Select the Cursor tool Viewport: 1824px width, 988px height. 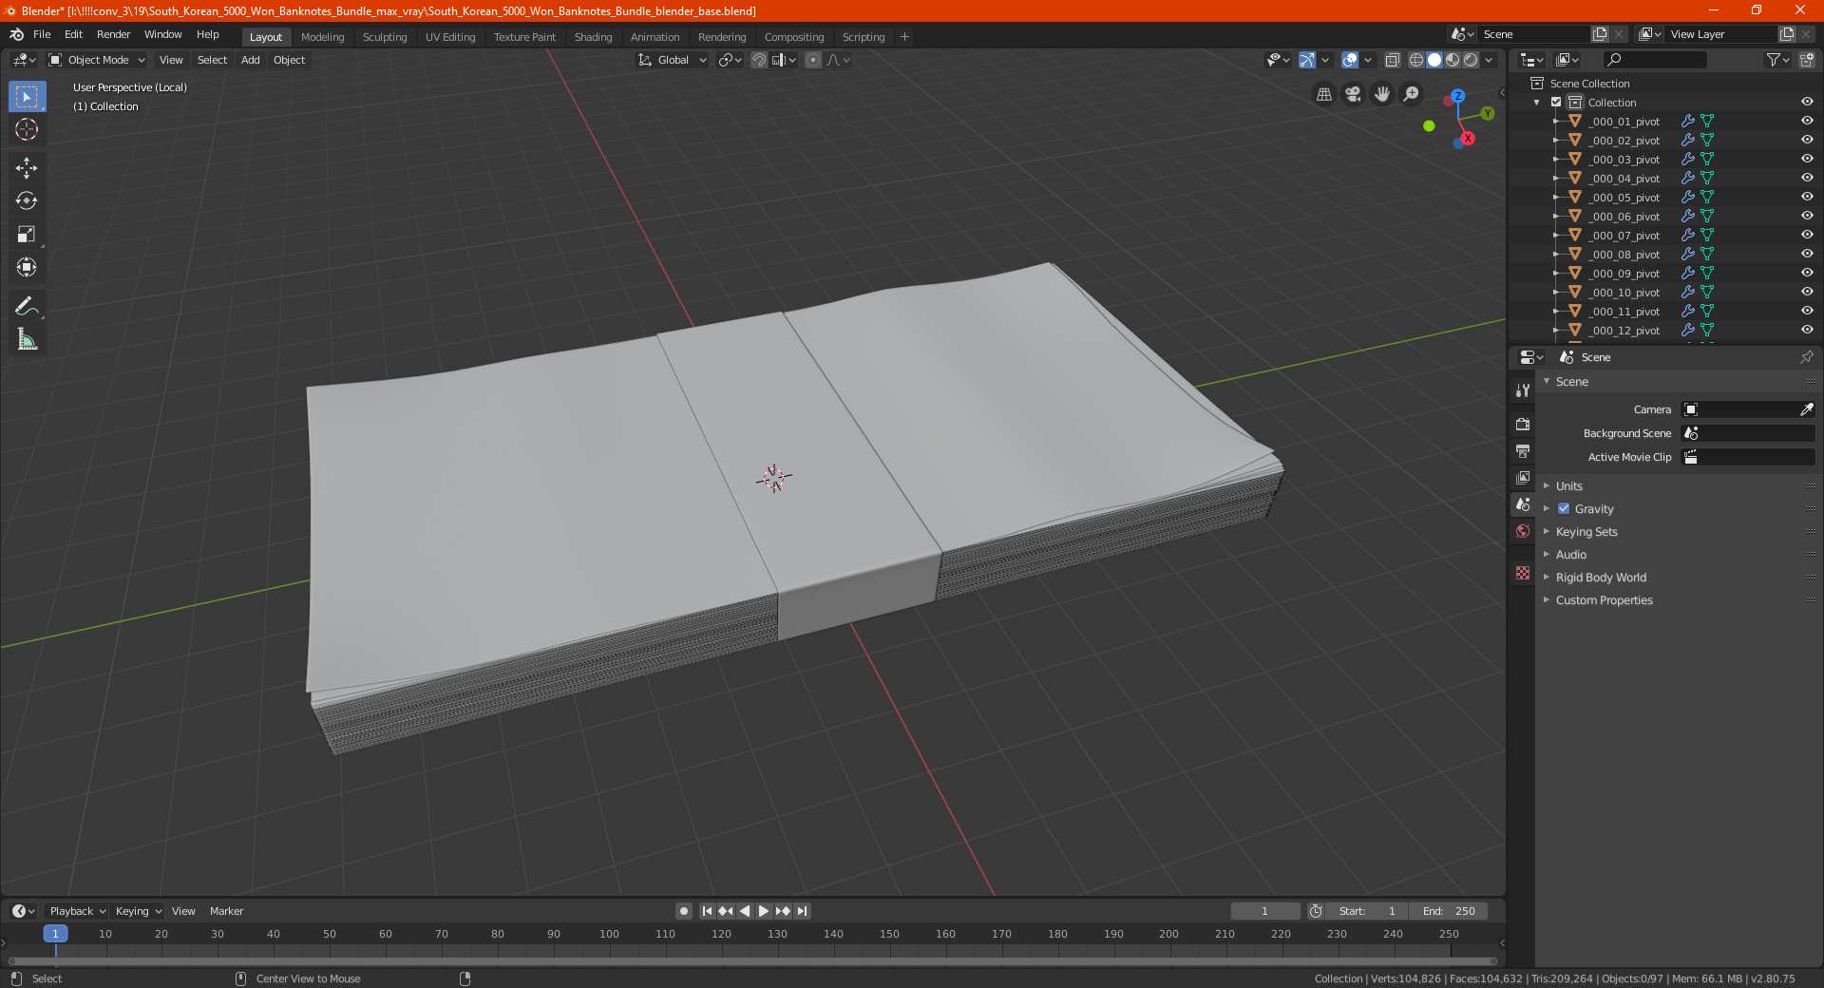[x=27, y=129]
